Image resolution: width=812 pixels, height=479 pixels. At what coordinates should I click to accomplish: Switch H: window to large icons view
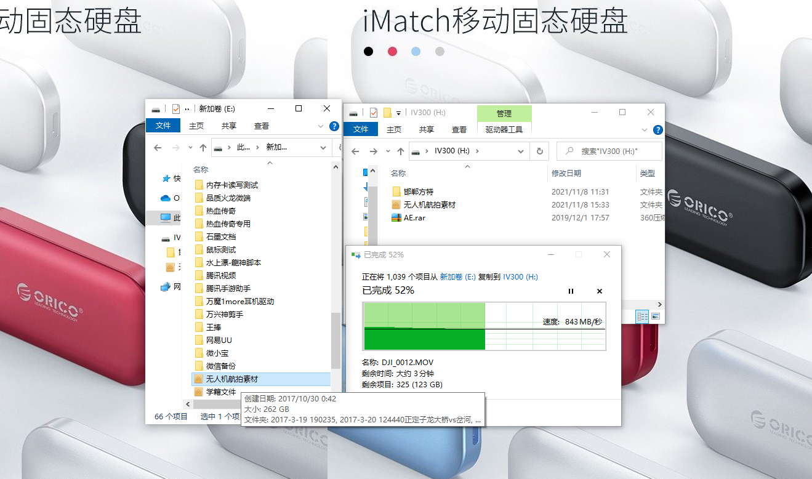tap(655, 316)
